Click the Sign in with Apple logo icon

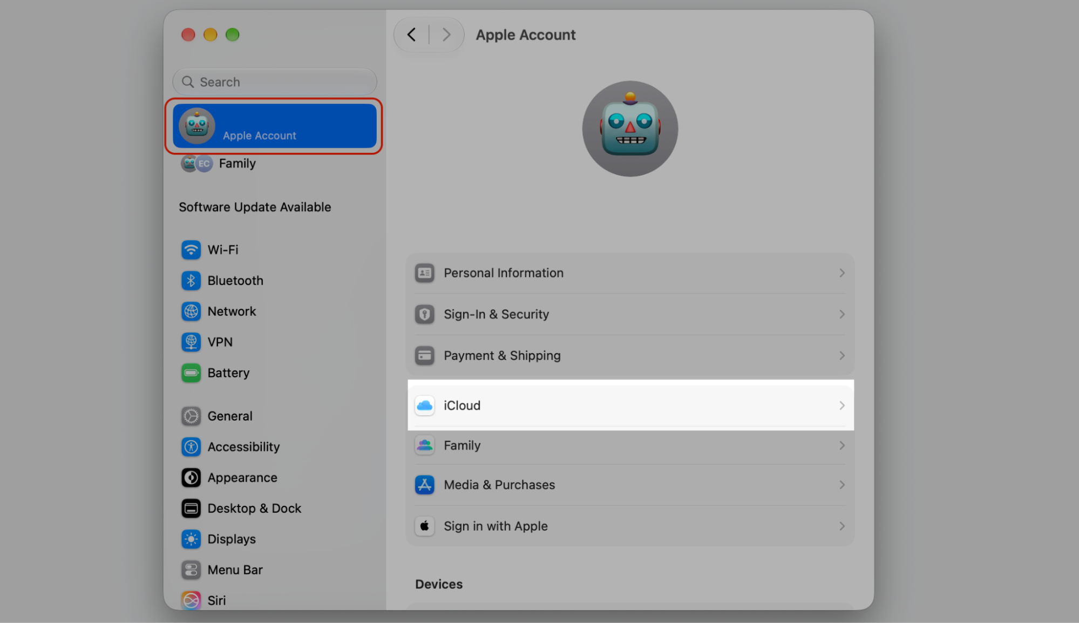(x=425, y=526)
